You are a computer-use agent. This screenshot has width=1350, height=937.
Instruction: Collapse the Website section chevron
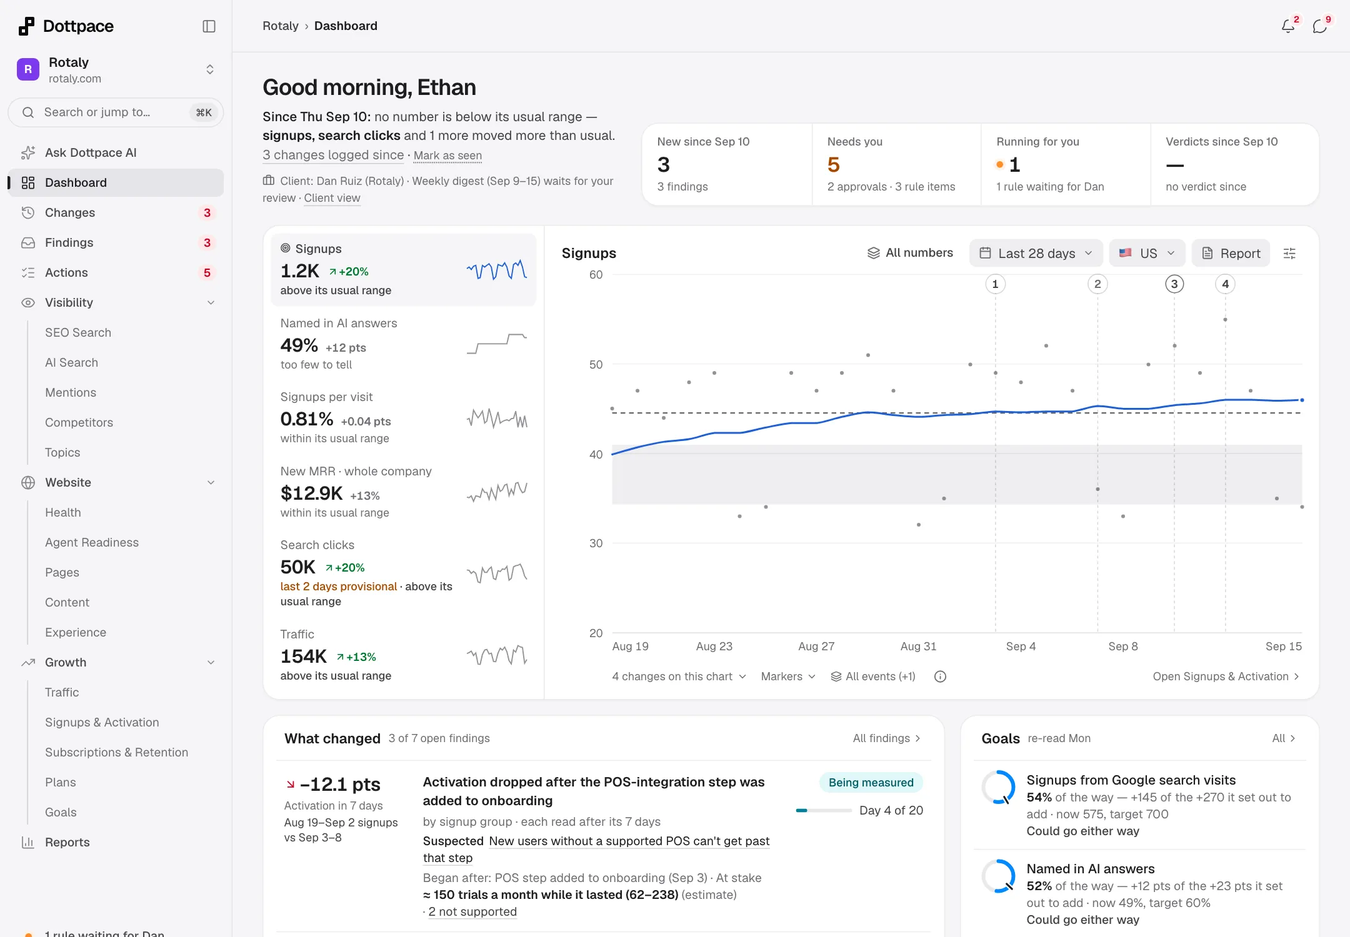[x=211, y=483]
